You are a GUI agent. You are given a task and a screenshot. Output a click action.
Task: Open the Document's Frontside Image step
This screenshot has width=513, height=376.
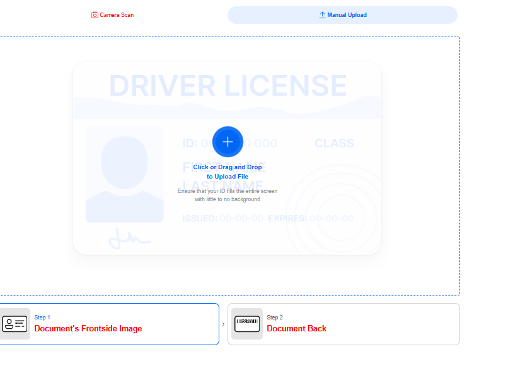[x=88, y=328]
